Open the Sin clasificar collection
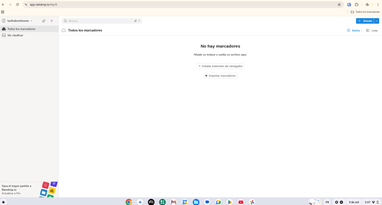This screenshot has height=205, width=382. (x=15, y=35)
